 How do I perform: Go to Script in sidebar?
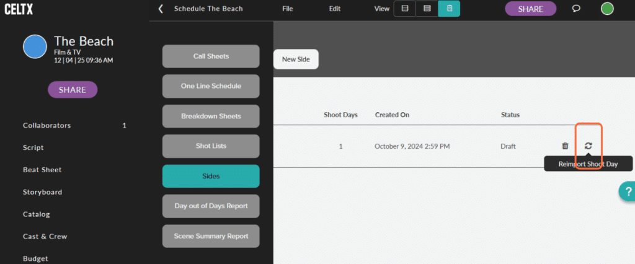coord(33,147)
